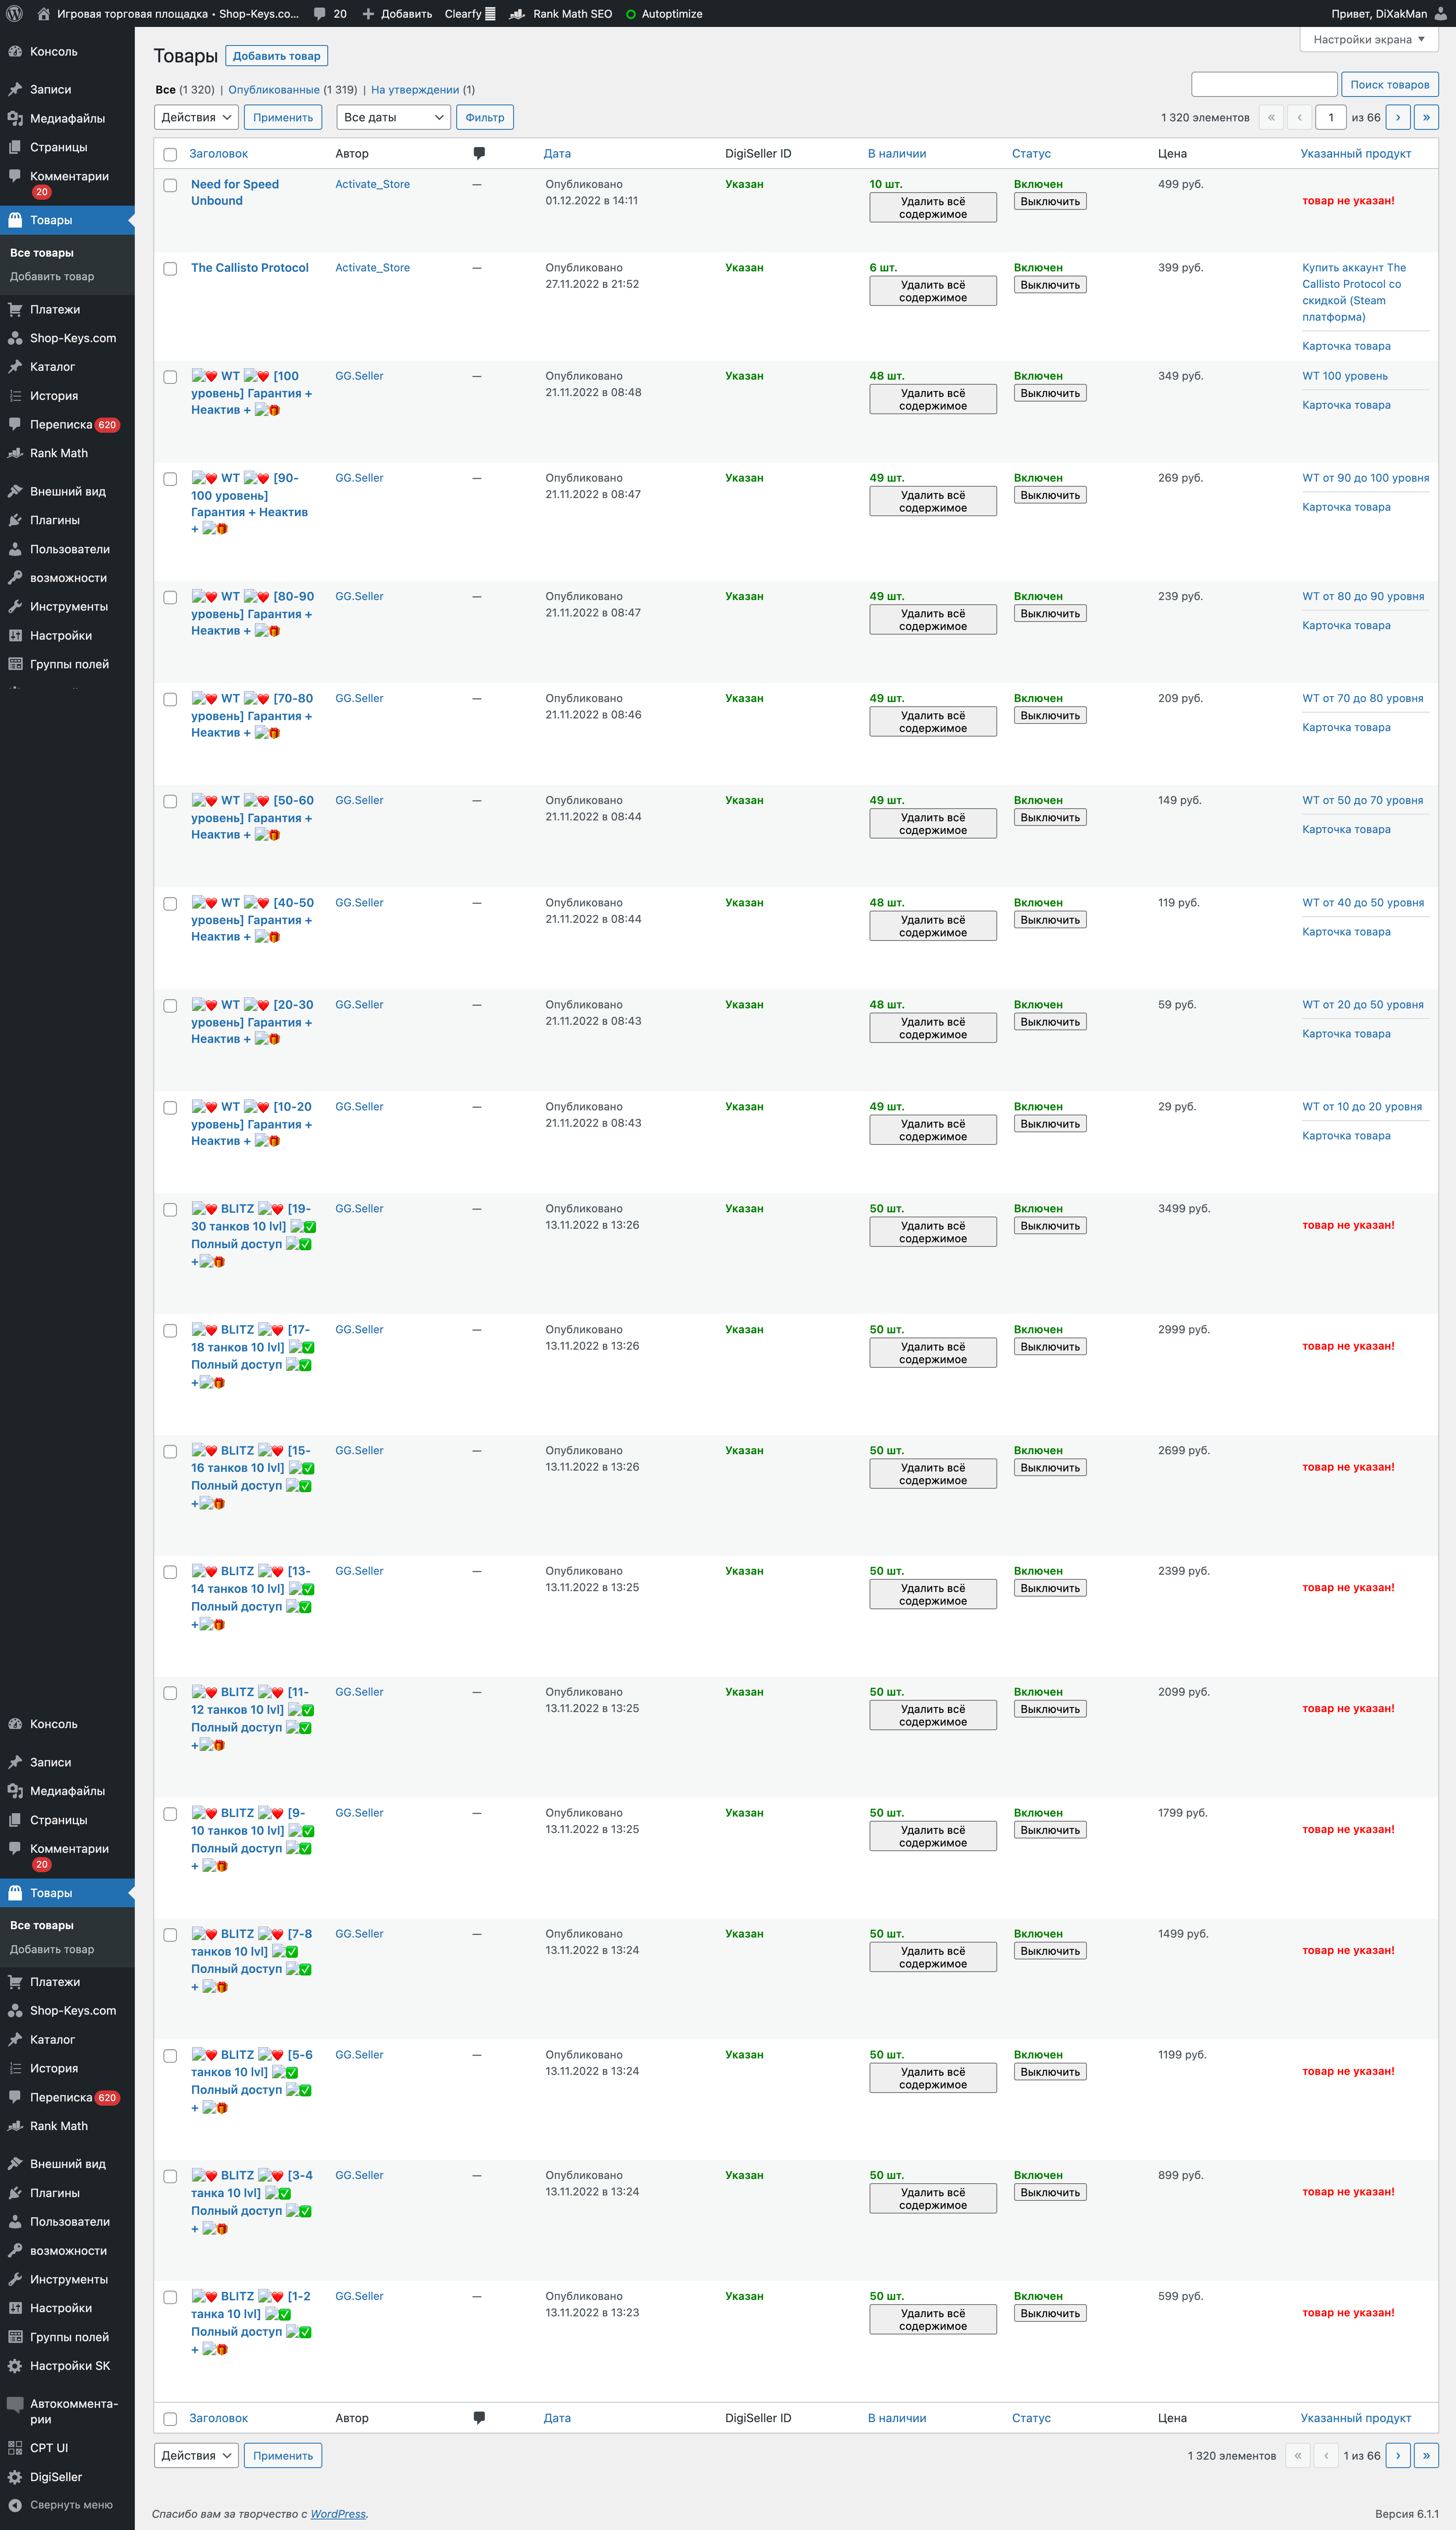Click into the product search input field

[1264, 84]
